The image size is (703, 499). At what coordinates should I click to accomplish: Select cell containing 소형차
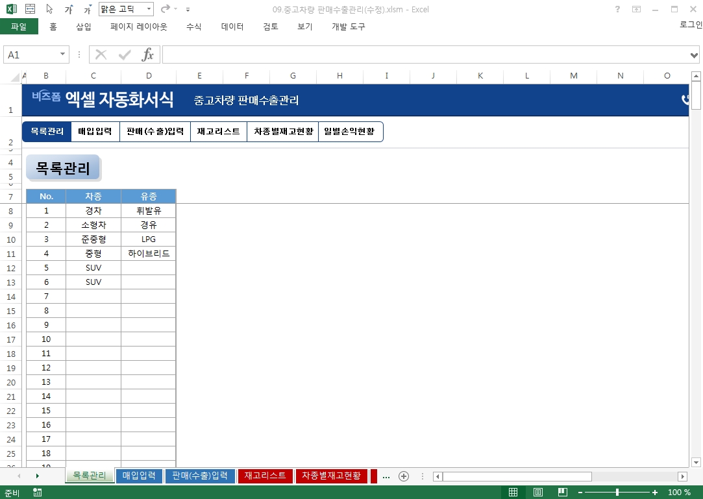[93, 225]
